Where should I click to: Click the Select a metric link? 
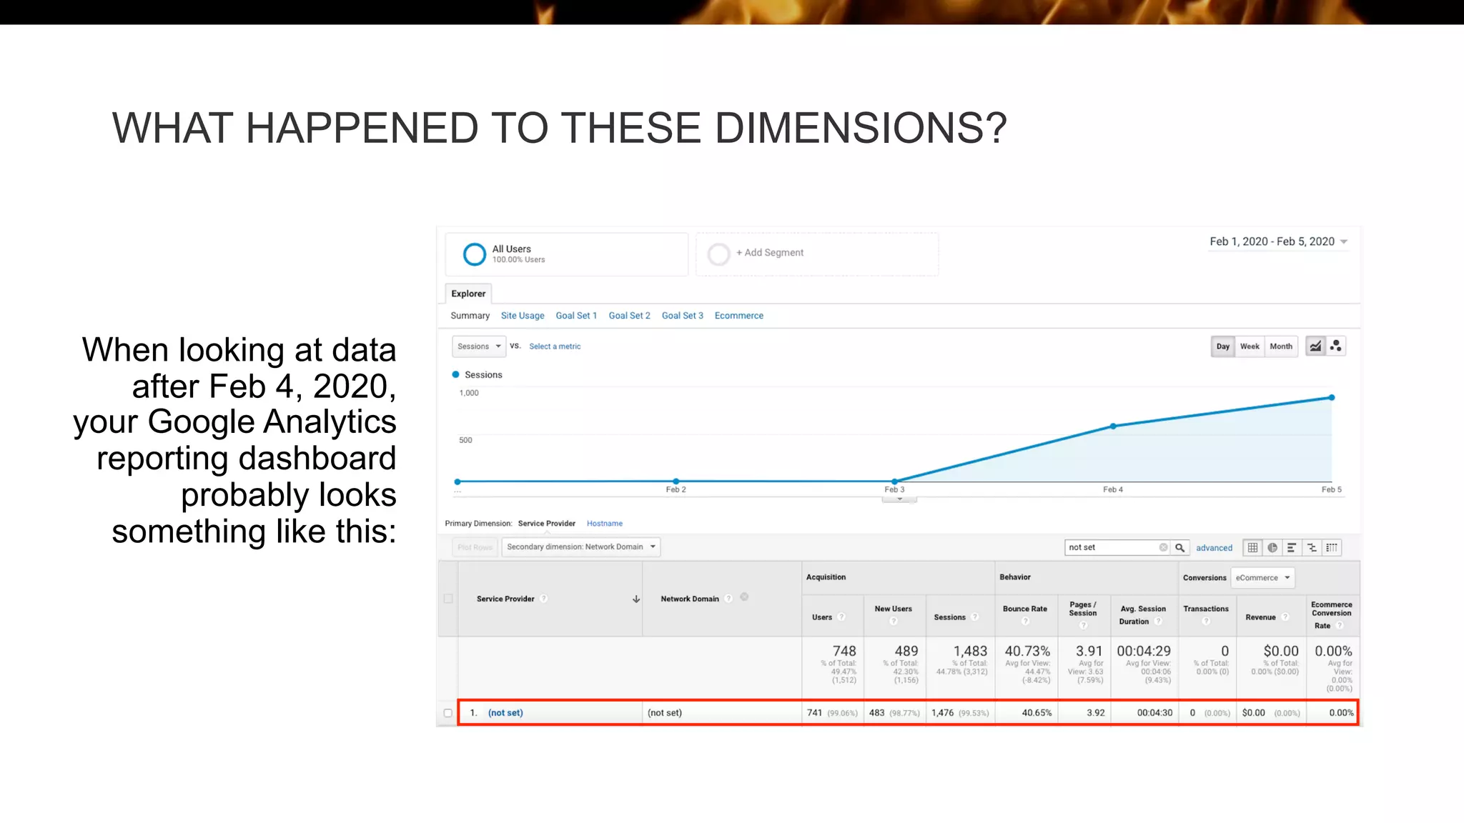coord(555,346)
